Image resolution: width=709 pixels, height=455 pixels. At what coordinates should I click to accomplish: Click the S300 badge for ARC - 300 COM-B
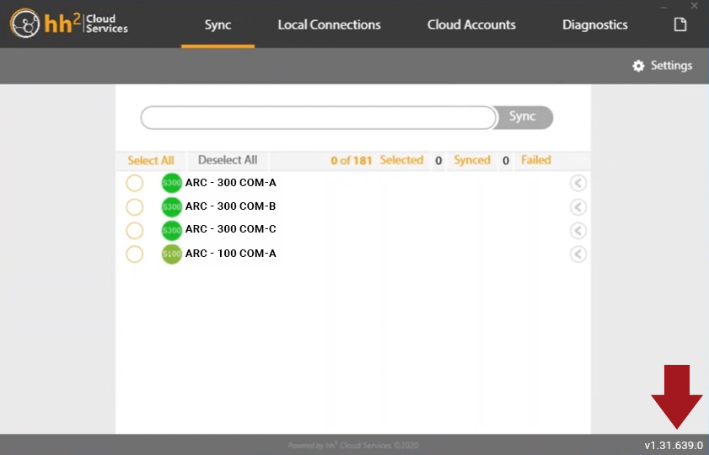click(171, 207)
